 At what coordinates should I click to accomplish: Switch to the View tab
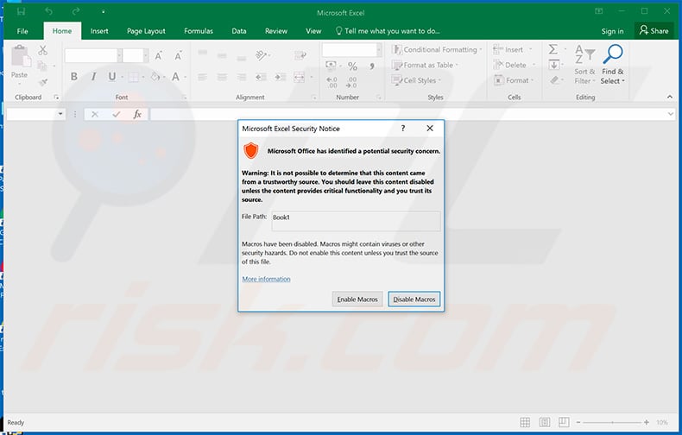(313, 31)
